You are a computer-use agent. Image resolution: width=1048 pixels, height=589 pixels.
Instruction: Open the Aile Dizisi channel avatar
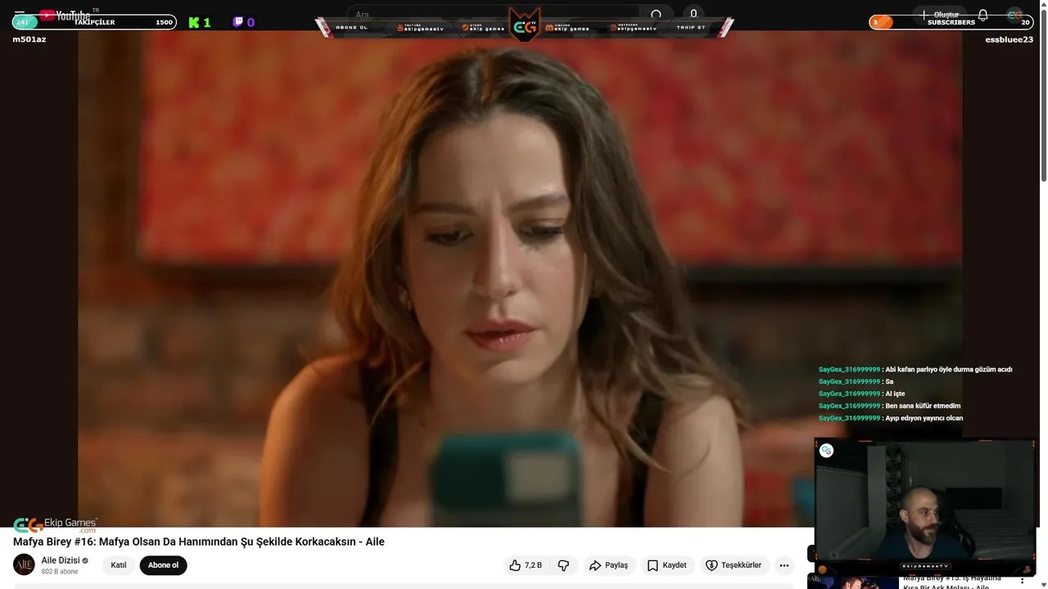click(x=24, y=564)
